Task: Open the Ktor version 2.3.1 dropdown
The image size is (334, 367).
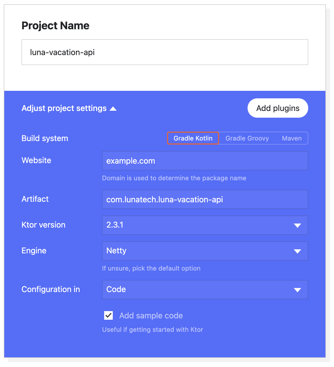Action: click(x=205, y=225)
